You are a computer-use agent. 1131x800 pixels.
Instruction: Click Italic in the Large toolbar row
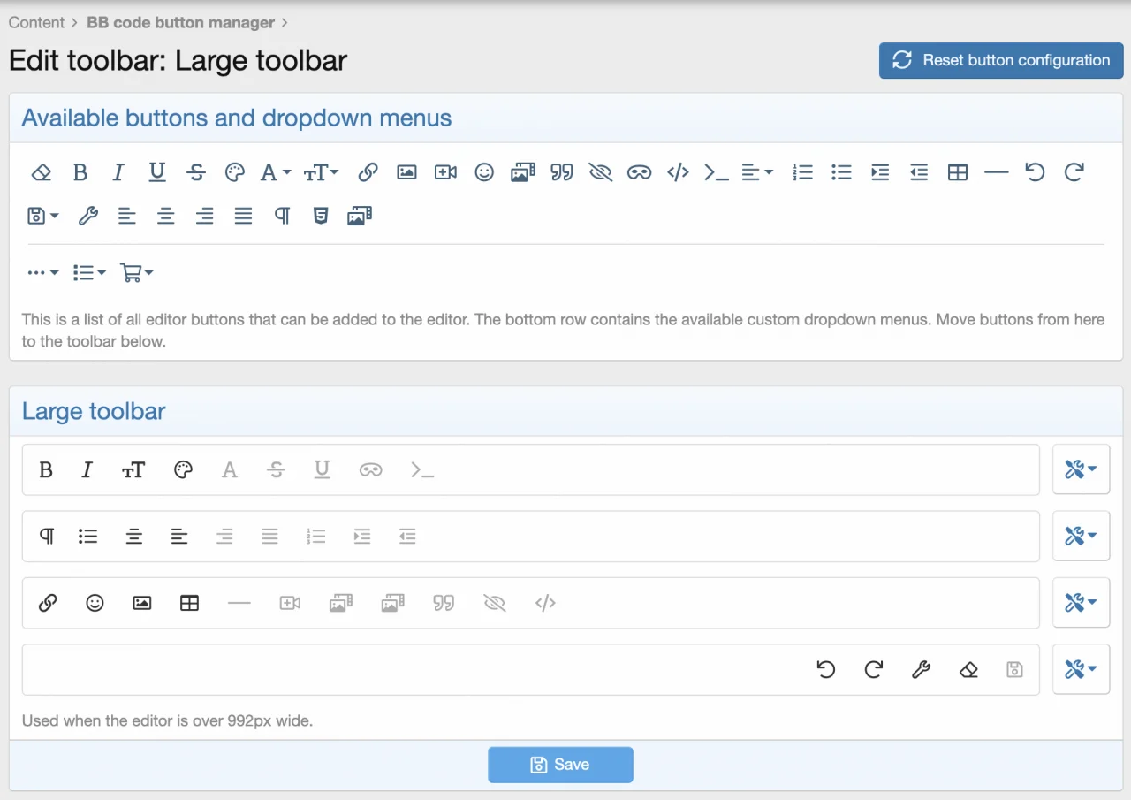87,470
